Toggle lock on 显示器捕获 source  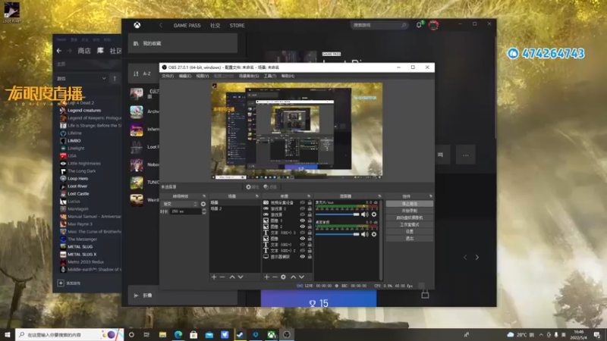click(310, 256)
